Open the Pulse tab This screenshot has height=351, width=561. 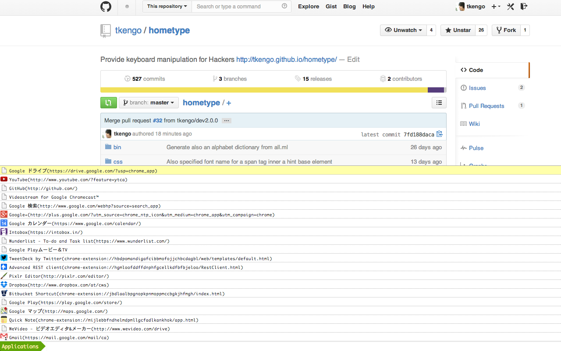[492, 148]
